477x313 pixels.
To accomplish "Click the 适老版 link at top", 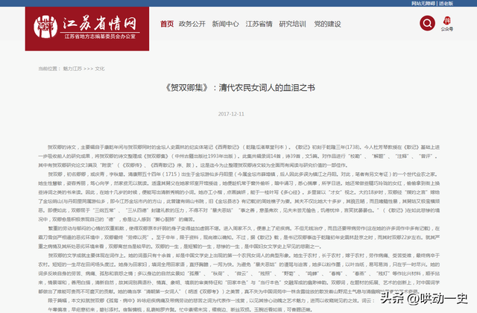I will (446, 3).
